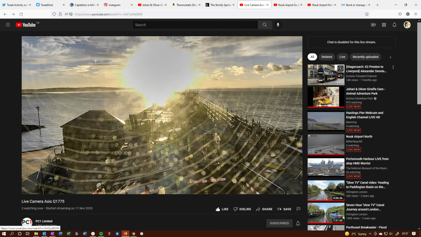Select the Live filter chip
The image size is (421, 237).
click(342, 57)
